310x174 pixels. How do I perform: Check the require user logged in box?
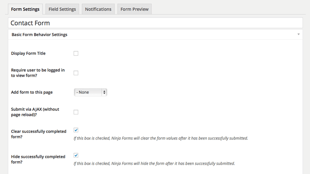(76, 73)
